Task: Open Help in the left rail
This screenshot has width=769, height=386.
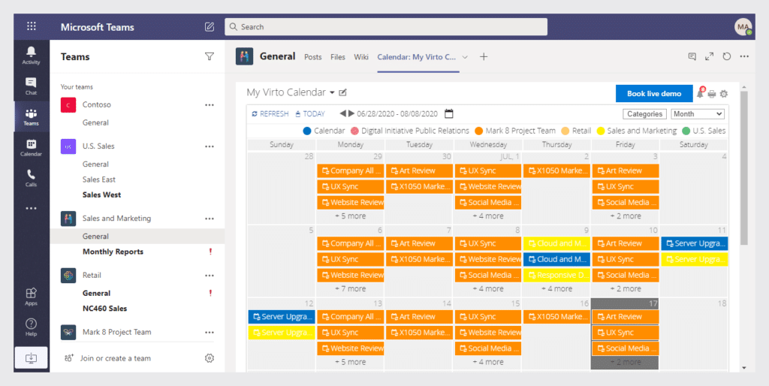Action: [x=32, y=327]
